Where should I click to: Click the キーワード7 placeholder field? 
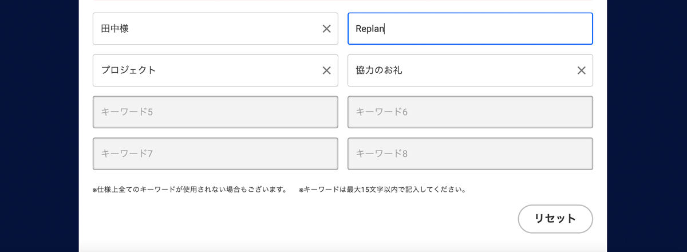point(215,153)
